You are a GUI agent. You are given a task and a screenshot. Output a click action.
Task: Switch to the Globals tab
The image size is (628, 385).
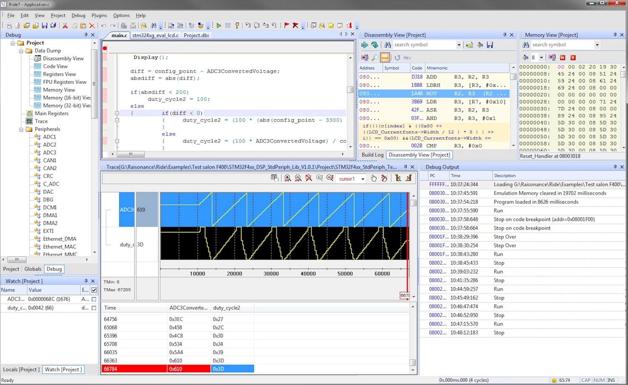[33, 269]
